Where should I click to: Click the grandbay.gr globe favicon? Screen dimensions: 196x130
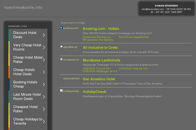61,46
